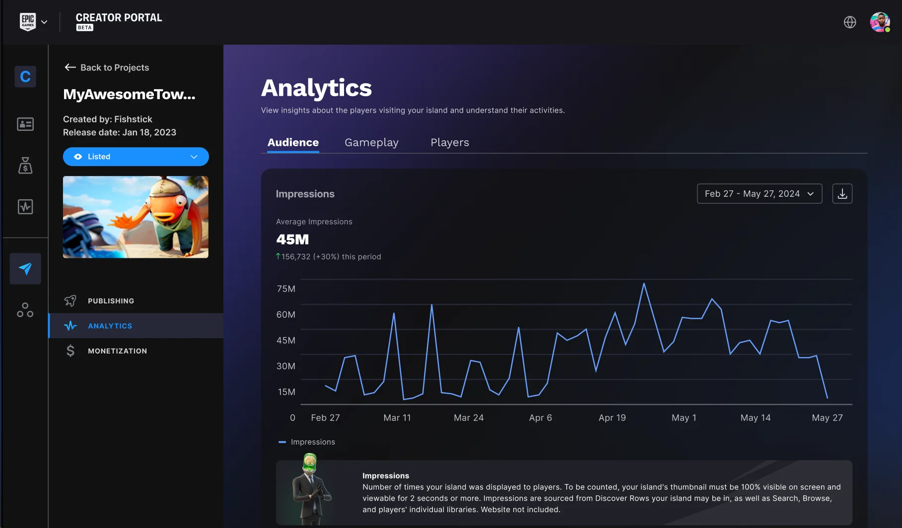Switch to the Audience tab
The width and height of the screenshot is (902, 528).
click(293, 142)
